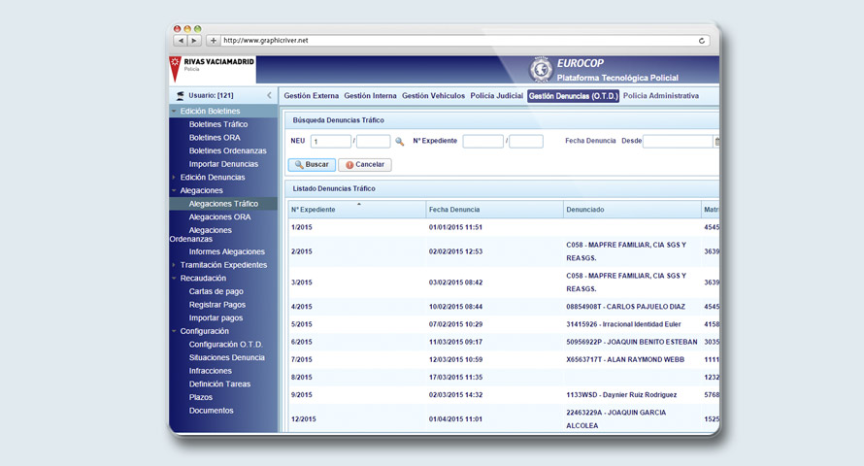Reload page using the refresh icon
864x466 pixels.
701,41
